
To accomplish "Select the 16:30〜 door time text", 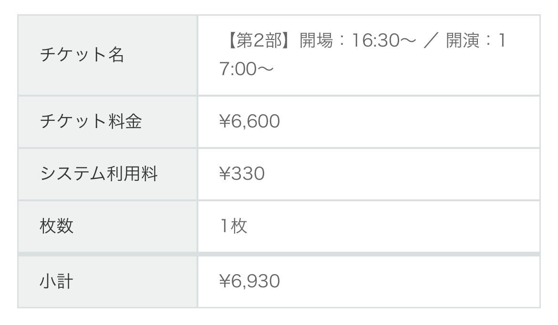I will tap(383, 40).
